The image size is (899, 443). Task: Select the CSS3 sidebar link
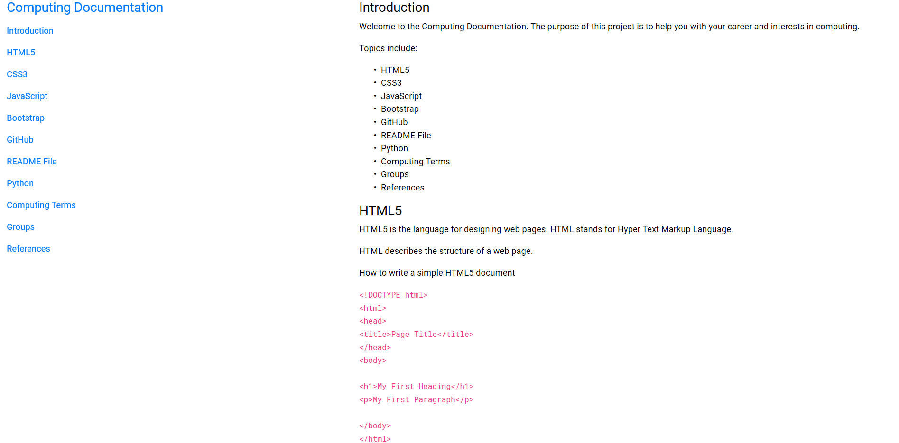(17, 74)
